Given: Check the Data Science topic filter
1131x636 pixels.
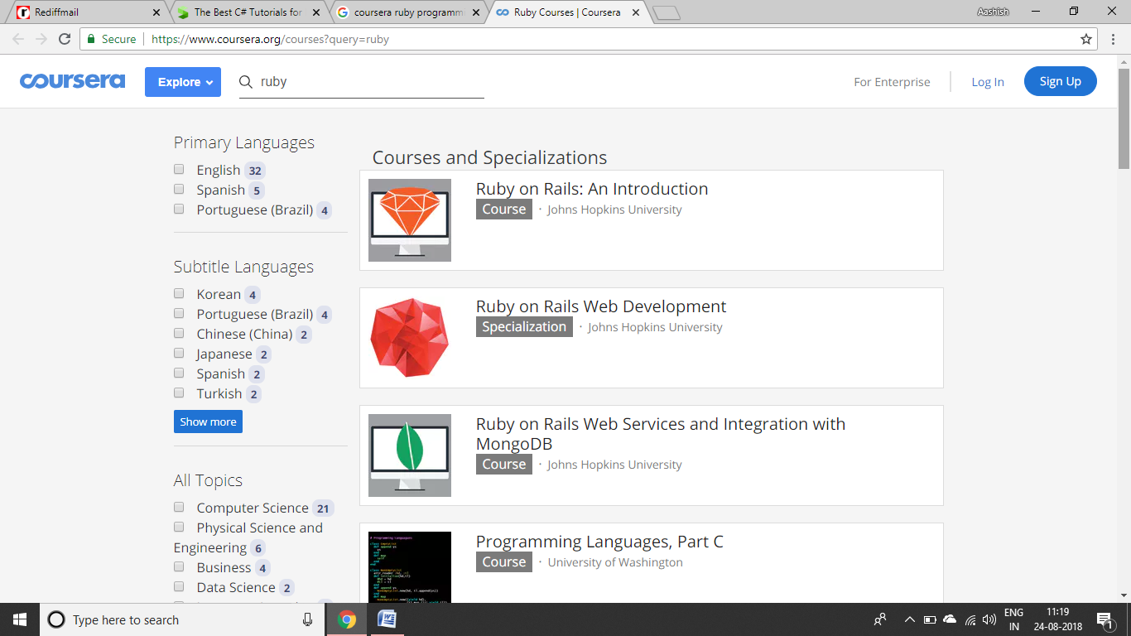Looking at the screenshot, I should tap(179, 586).
